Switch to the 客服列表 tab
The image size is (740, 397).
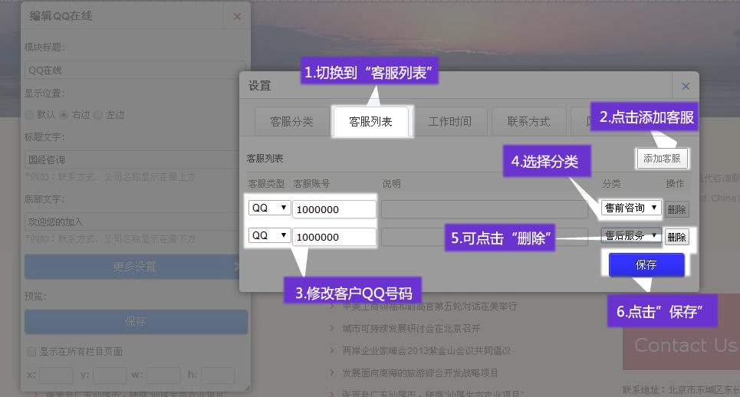pyautogui.click(x=371, y=121)
